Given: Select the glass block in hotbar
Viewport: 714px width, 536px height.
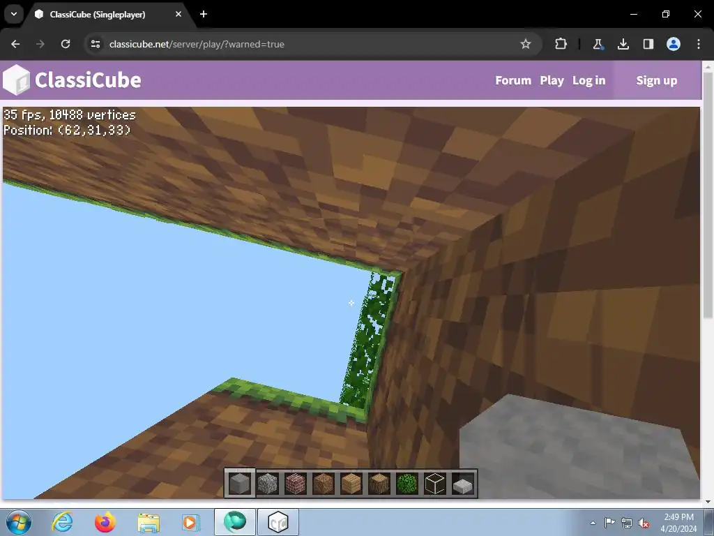Looking at the screenshot, I should click(x=435, y=483).
